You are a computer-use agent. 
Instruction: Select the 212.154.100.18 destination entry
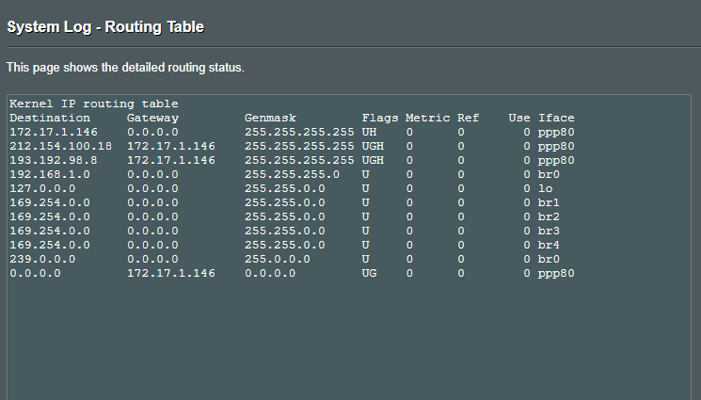[60, 146]
